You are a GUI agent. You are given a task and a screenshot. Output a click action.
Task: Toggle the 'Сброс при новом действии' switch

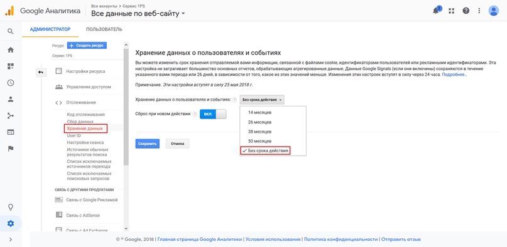[213, 114]
